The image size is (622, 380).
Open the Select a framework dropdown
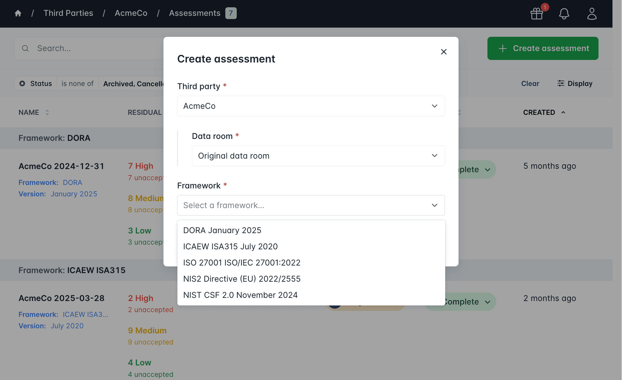click(x=311, y=206)
